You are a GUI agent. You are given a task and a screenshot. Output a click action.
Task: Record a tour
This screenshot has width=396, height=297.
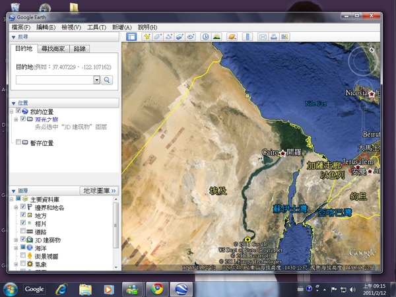pyautogui.click(x=191, y=37)
